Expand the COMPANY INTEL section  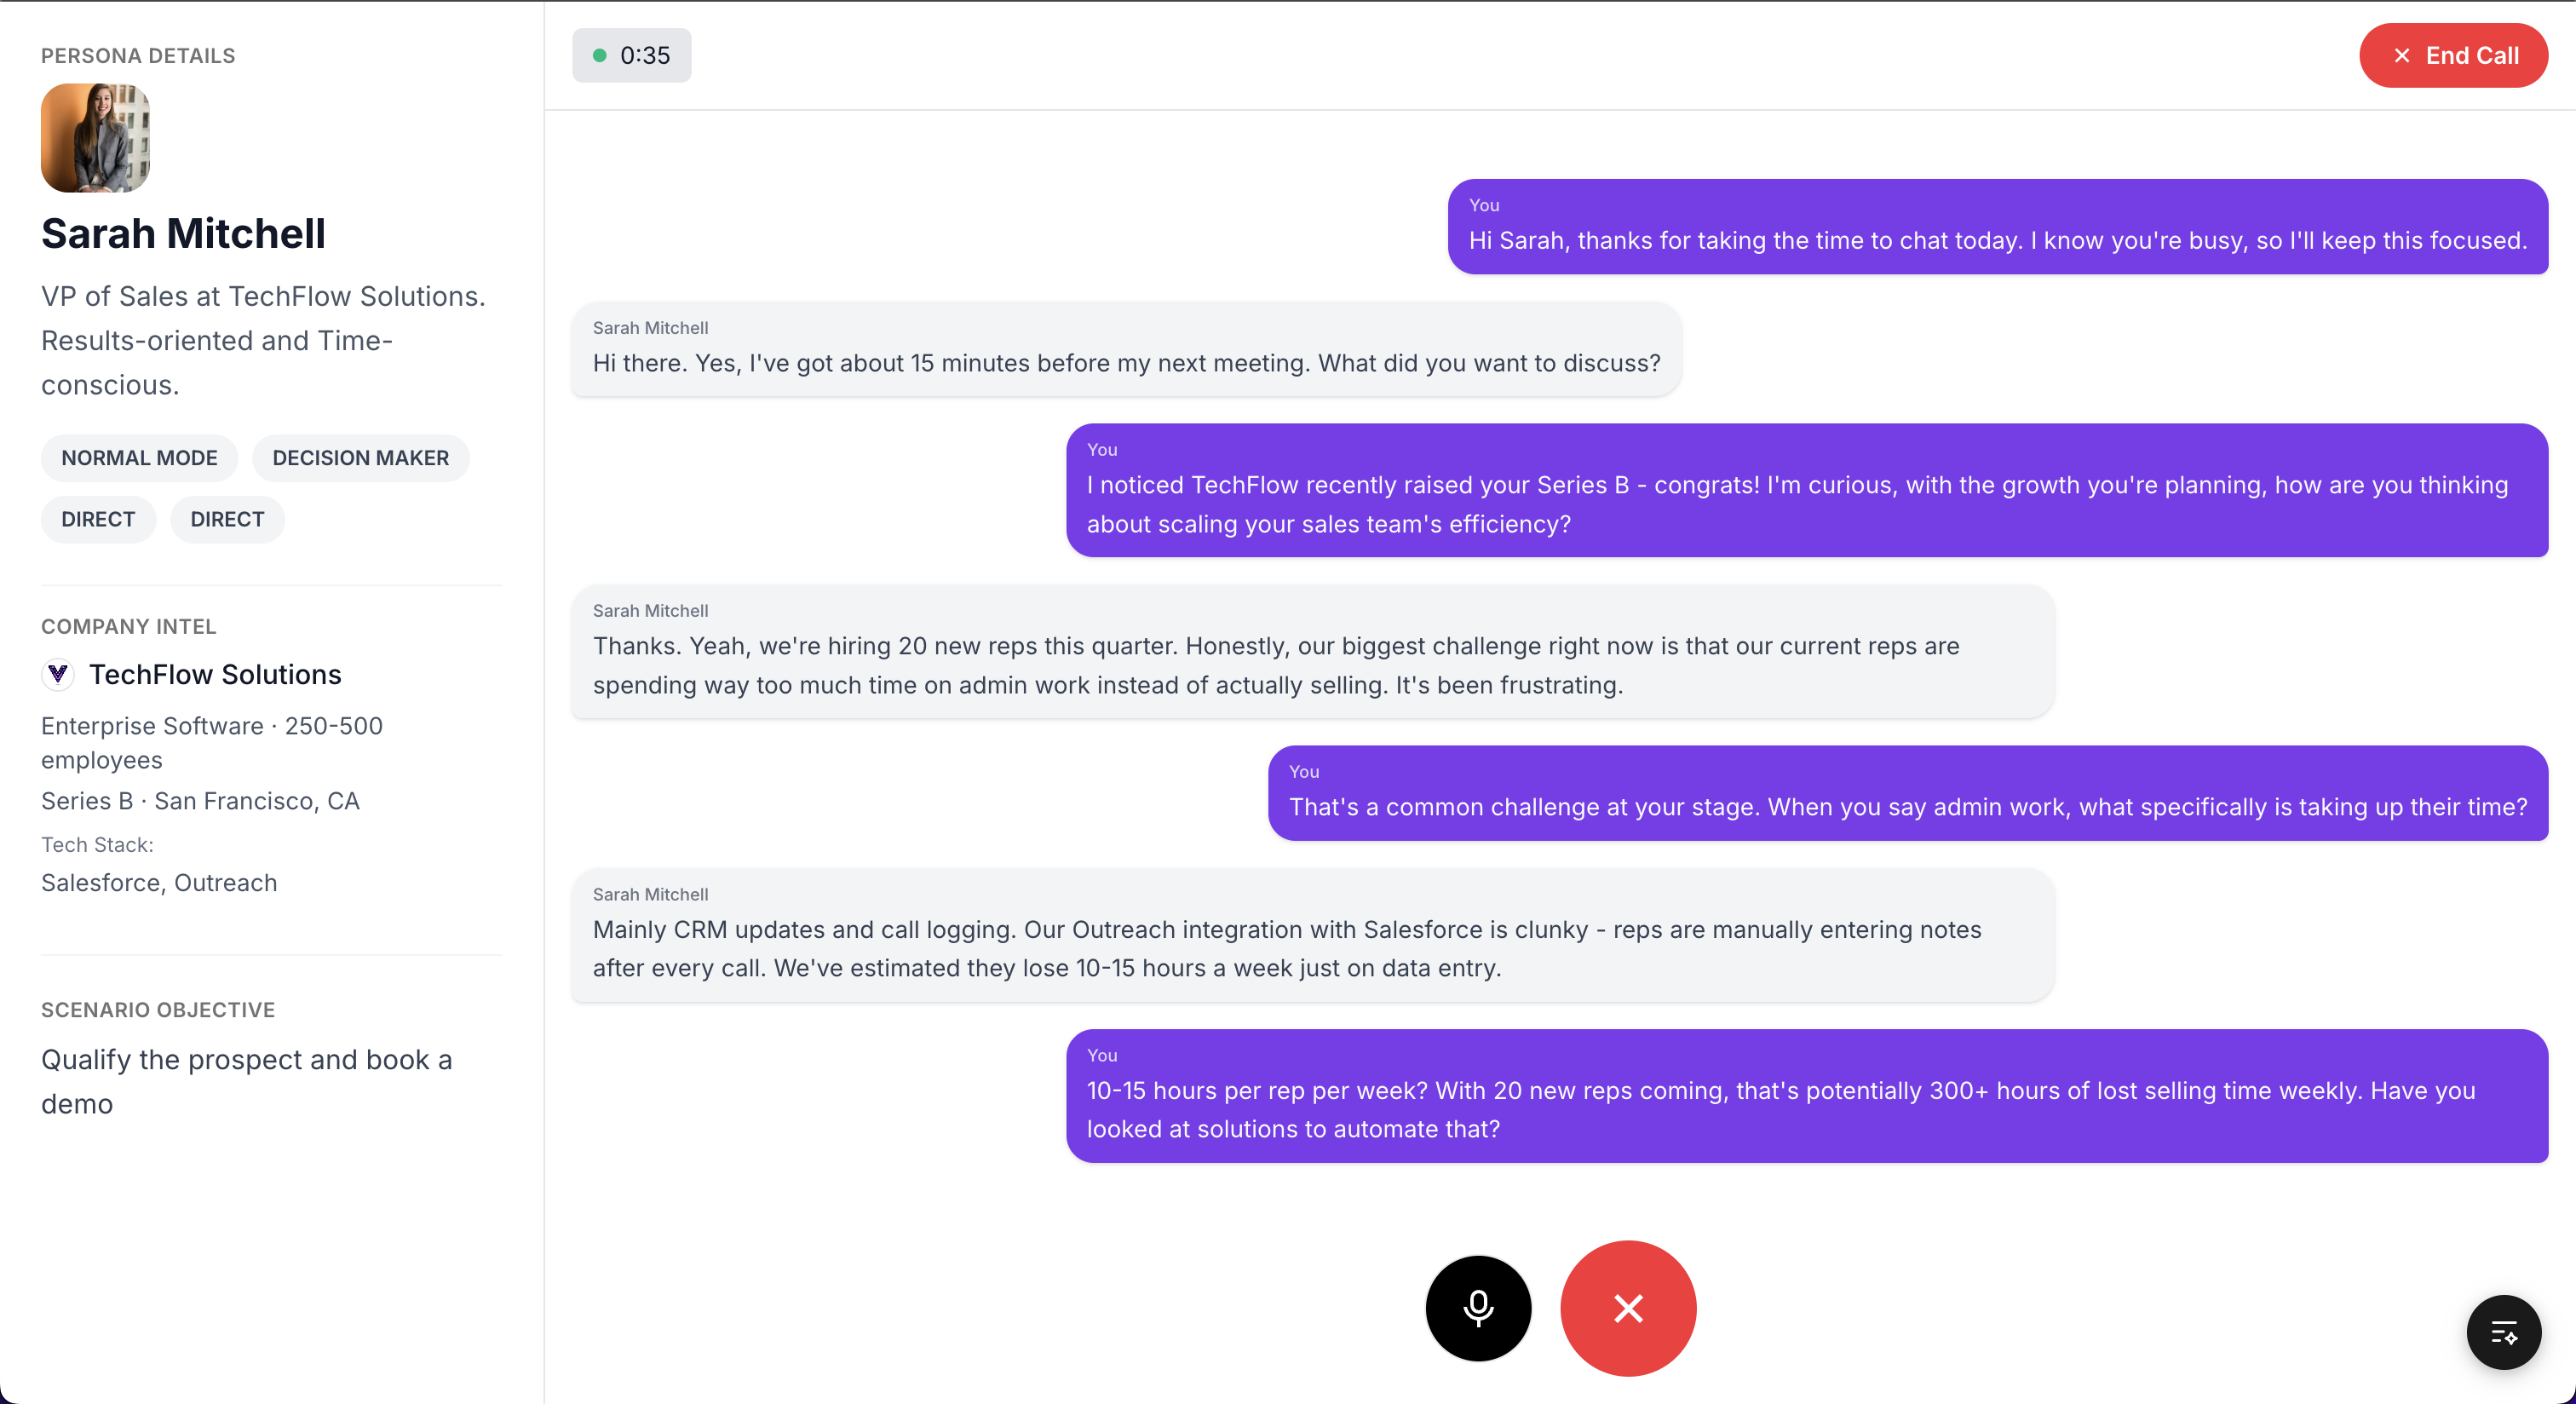tap(129, 626)
